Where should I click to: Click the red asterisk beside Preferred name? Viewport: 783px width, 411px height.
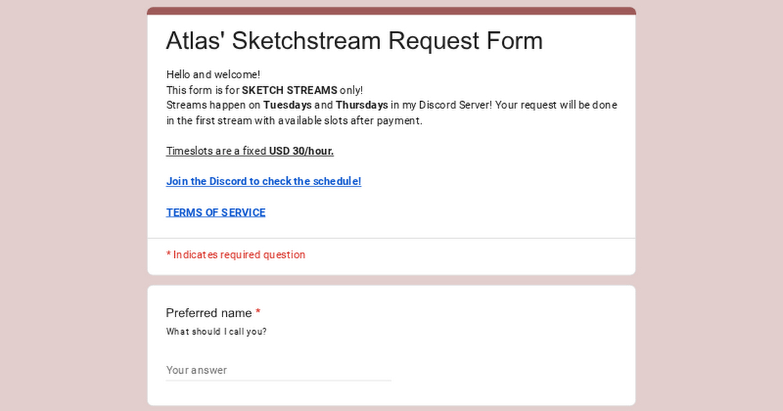258,313
